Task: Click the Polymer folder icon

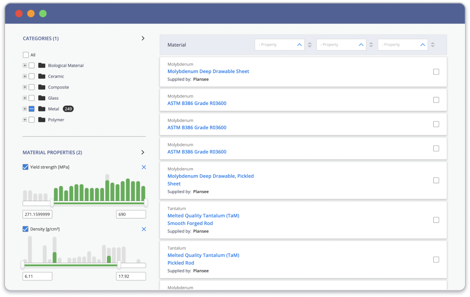Action: pos(41,120)
